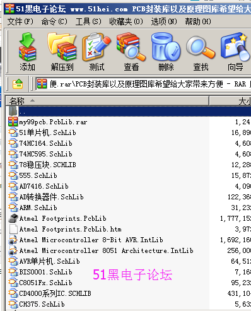Open the 命令(C) menu
The height and width of the screenshot is (311, 251).
click(x=54, y=21)
